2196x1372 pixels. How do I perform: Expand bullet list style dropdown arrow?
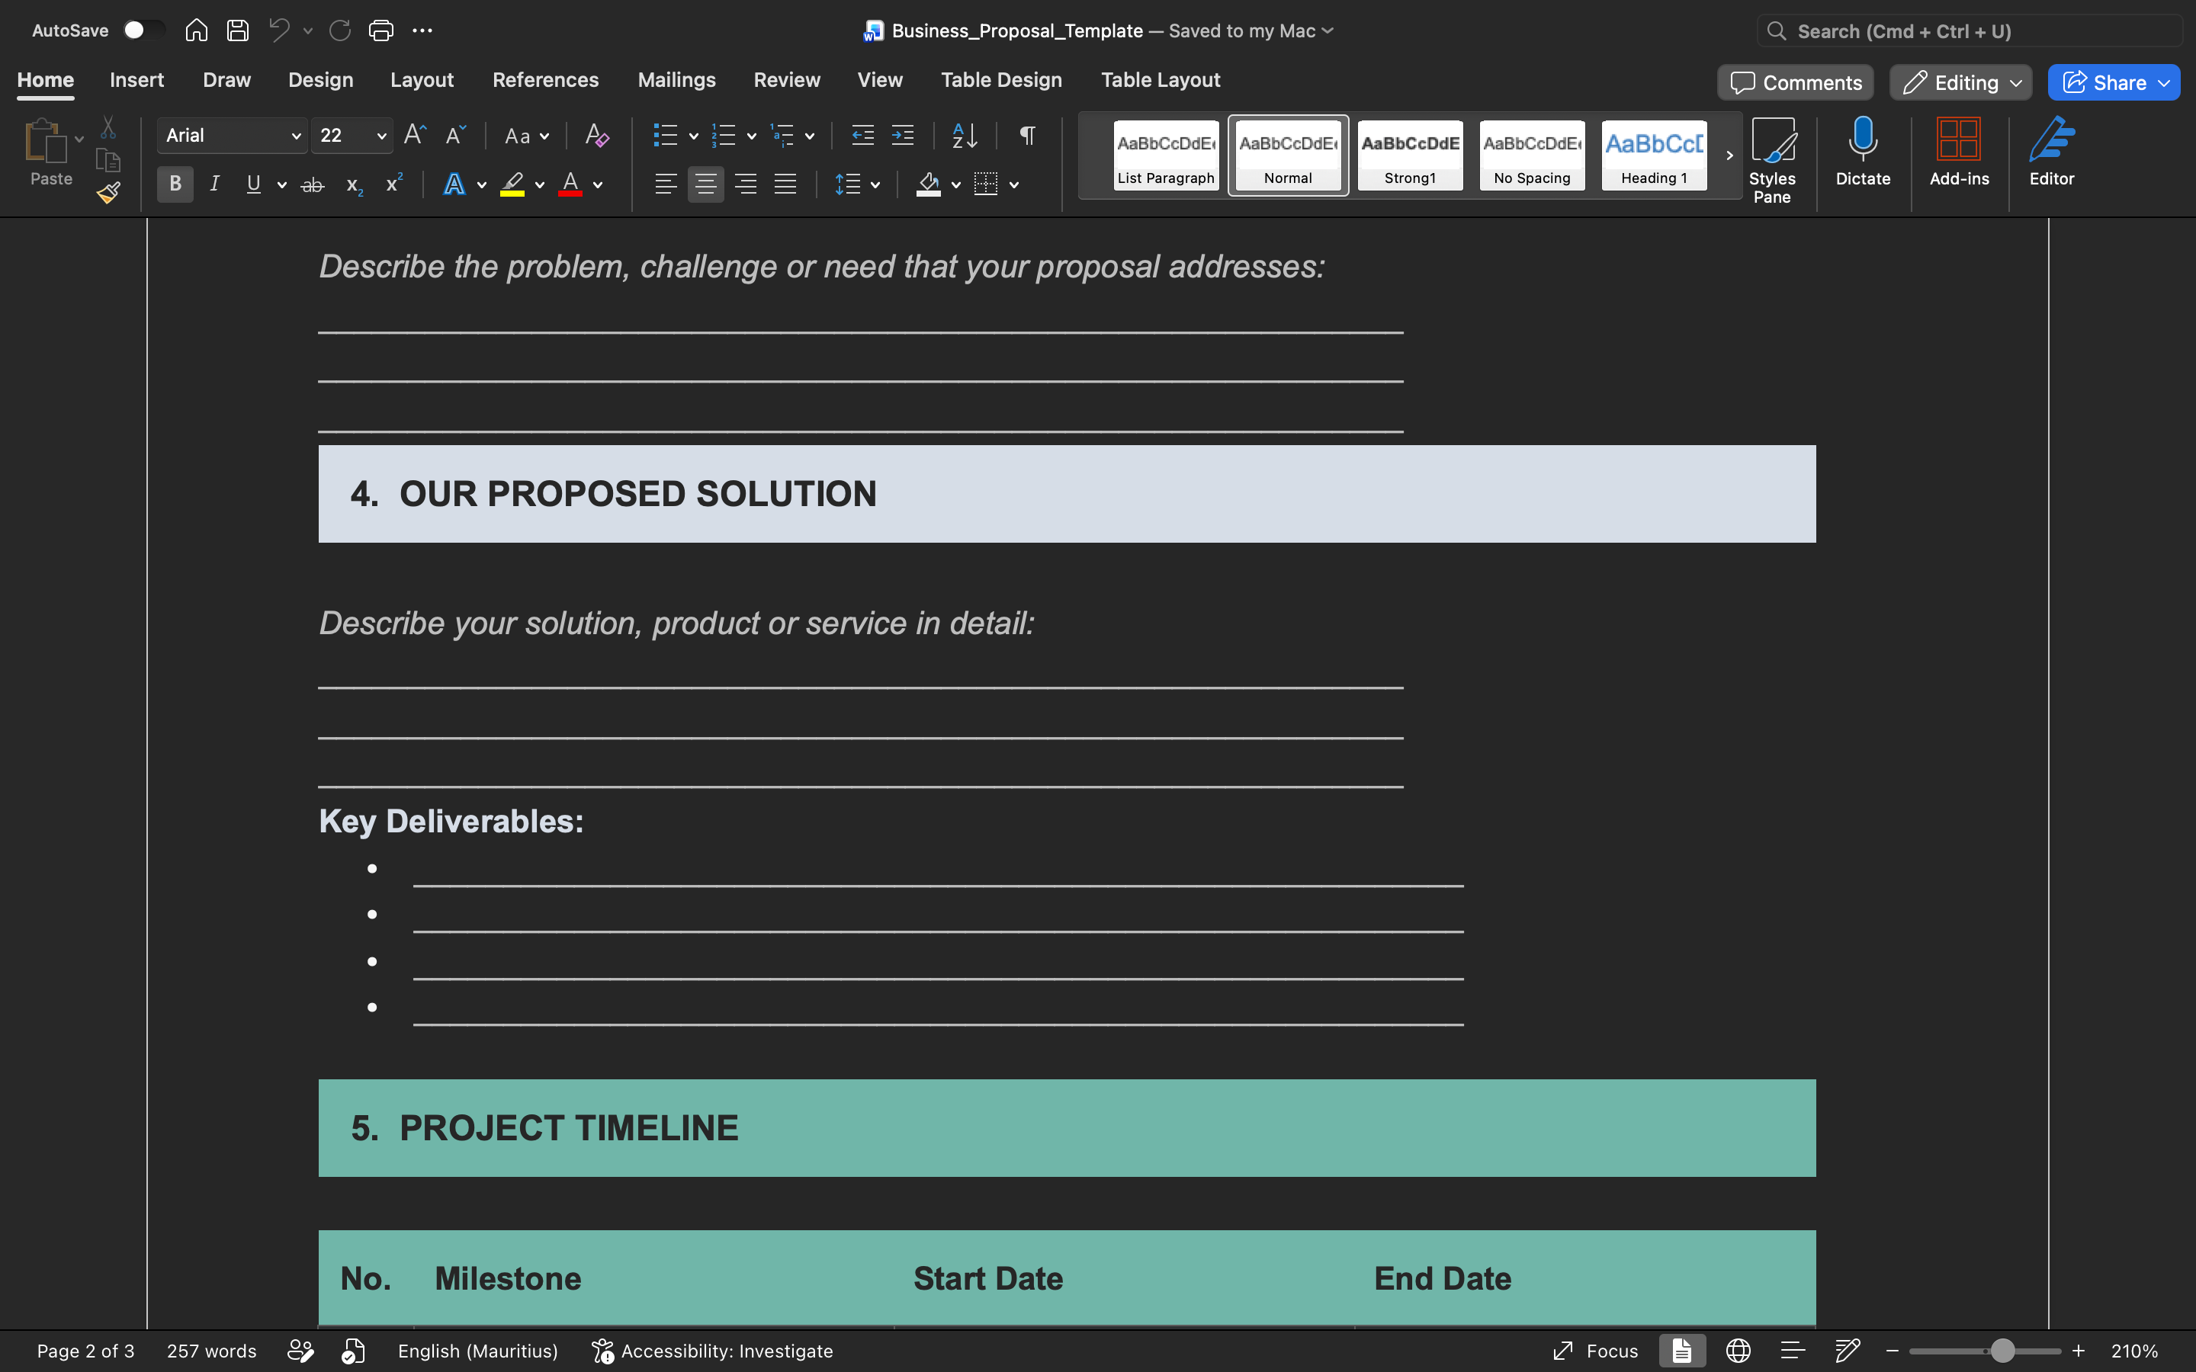tap(693, 136)
